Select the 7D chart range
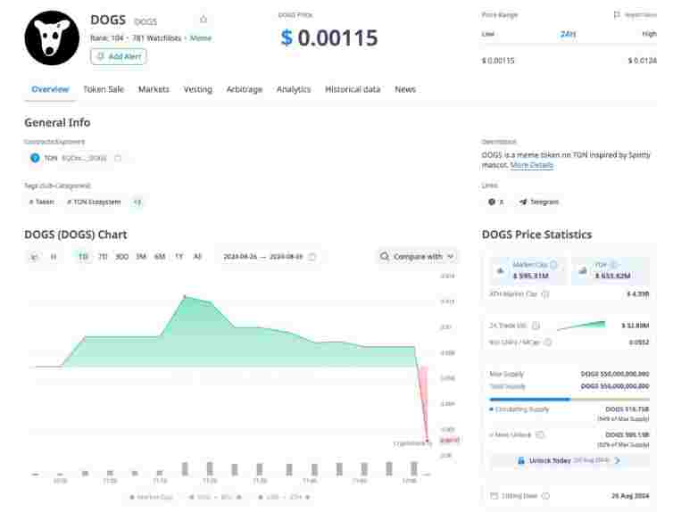673x512 pixels. pyautogui.click(x=103, y=257)
